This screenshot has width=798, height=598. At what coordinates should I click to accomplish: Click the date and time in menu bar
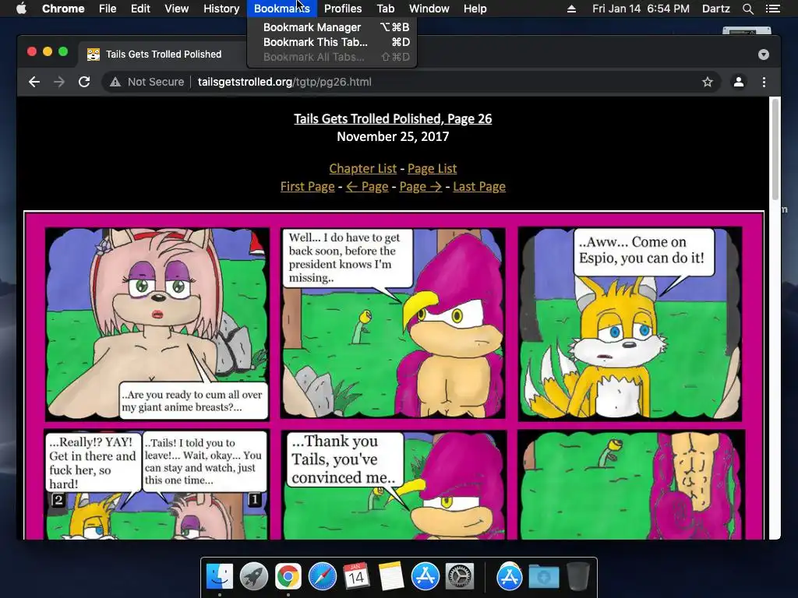(x=641, y=9)
